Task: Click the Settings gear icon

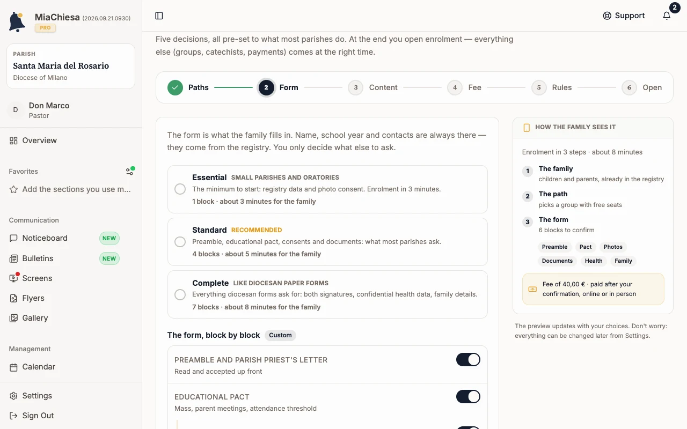Action: tap(13, 396)
